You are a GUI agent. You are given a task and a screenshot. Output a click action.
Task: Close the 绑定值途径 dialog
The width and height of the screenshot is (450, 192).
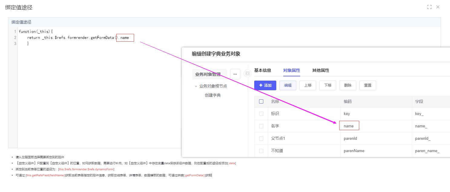pos(438,7)
